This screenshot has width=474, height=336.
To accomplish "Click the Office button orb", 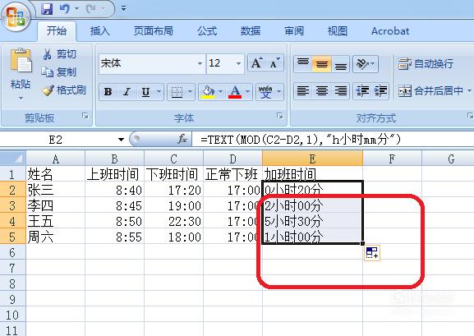I will 16,16.
